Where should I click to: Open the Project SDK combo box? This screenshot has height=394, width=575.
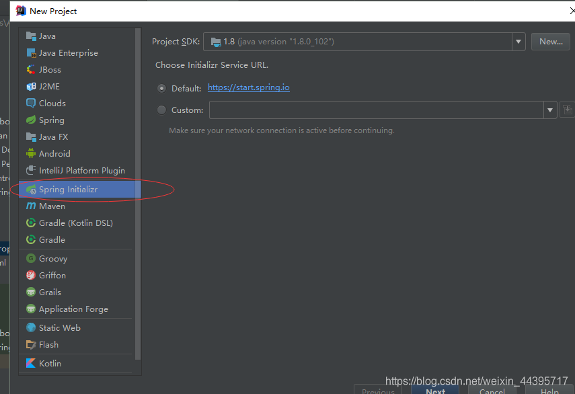tap(364, 42)
